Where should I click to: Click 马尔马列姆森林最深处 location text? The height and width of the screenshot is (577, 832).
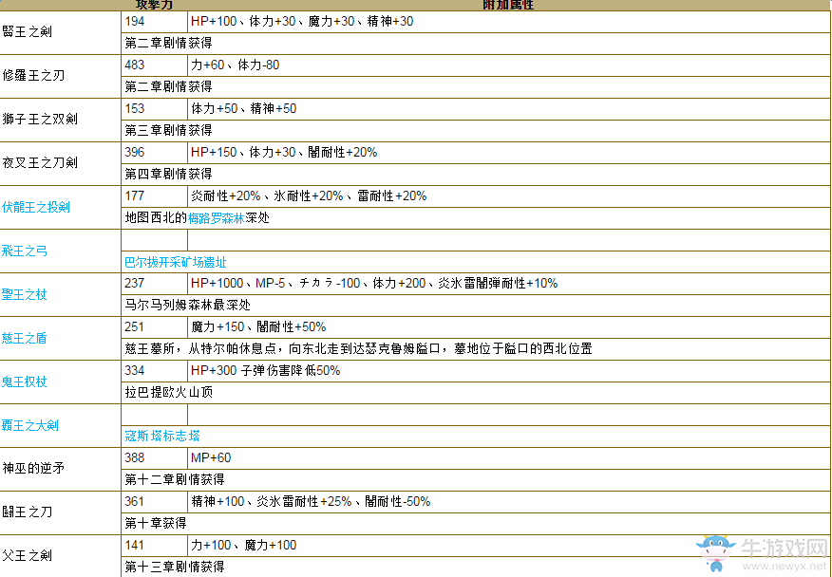tap(188, 305)
